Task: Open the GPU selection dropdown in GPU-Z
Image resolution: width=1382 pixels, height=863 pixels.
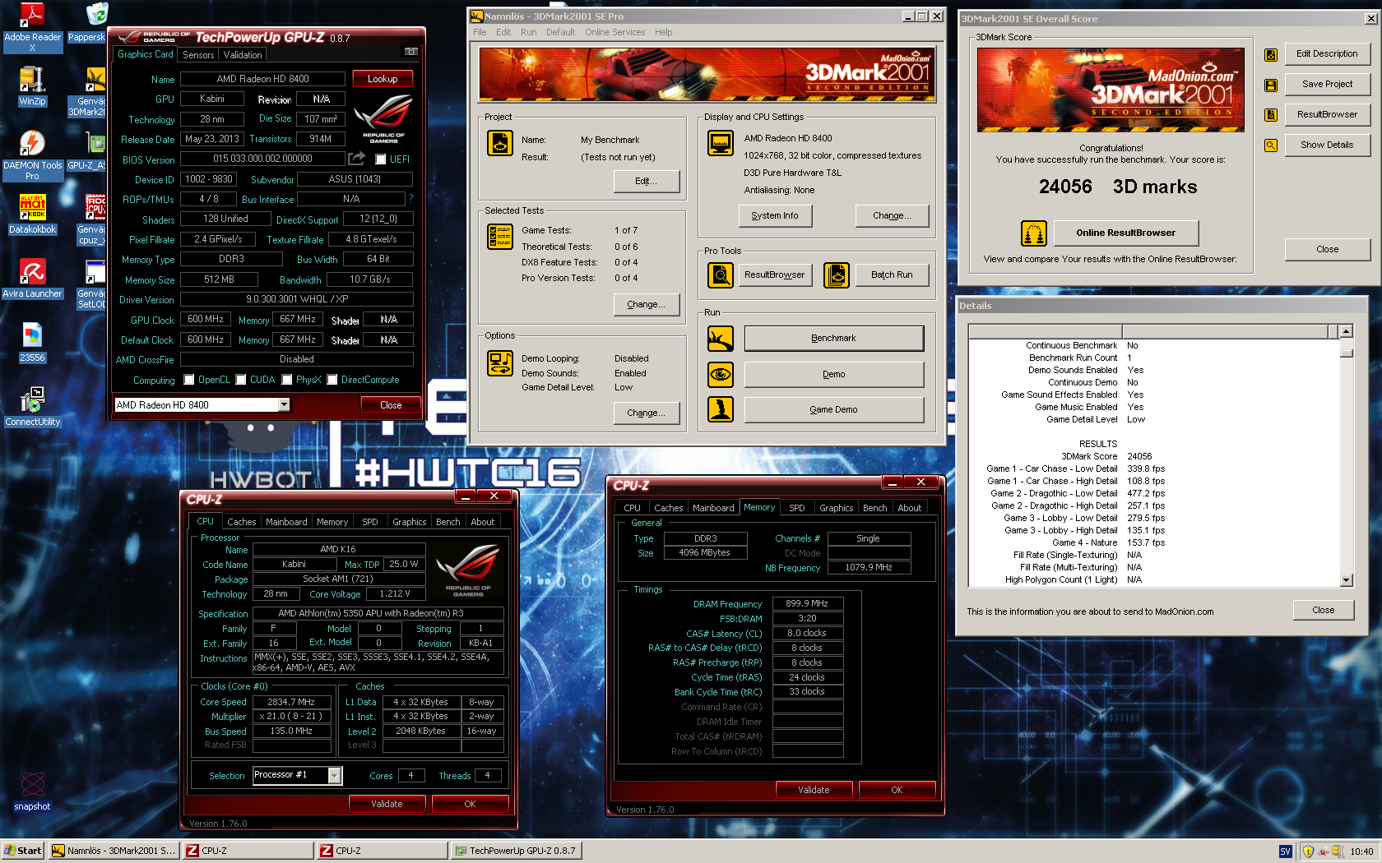Action: (284, 404)
